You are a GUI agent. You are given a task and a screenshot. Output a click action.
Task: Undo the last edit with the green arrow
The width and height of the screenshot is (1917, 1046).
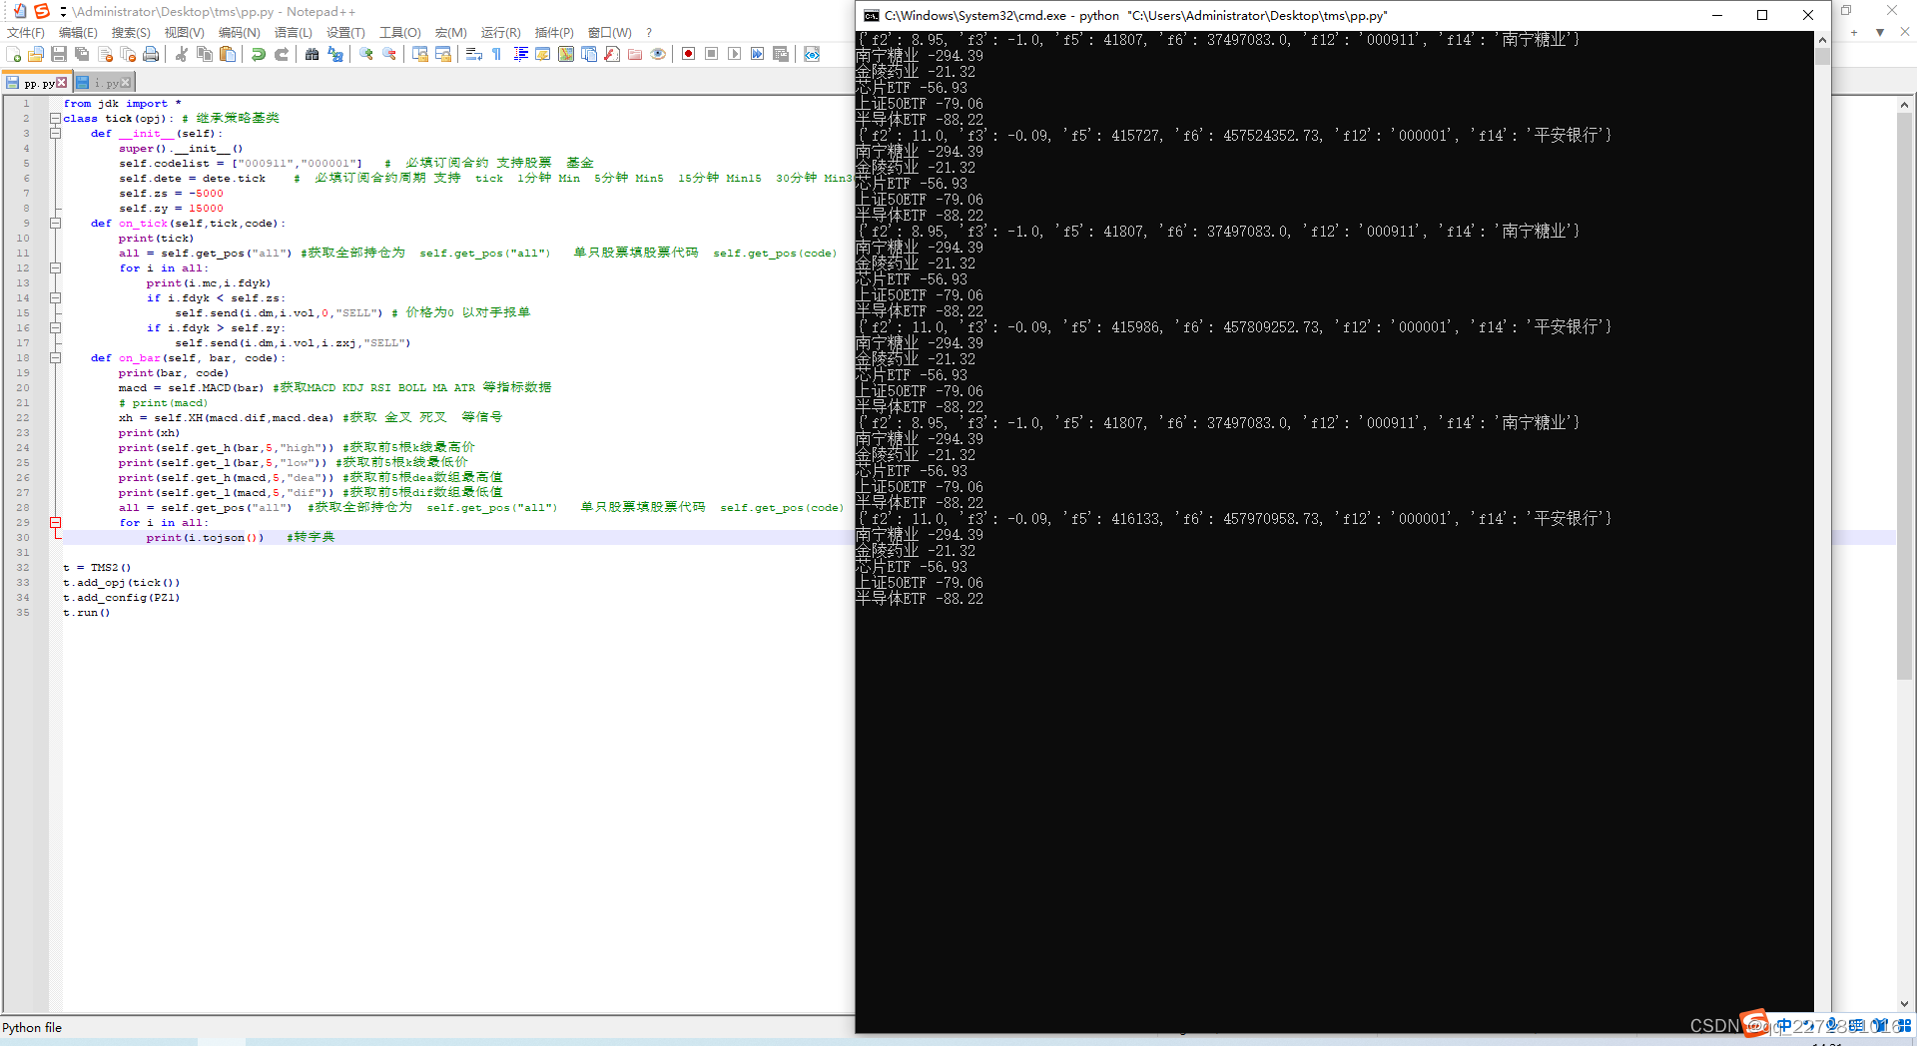[x=258, y=54]
